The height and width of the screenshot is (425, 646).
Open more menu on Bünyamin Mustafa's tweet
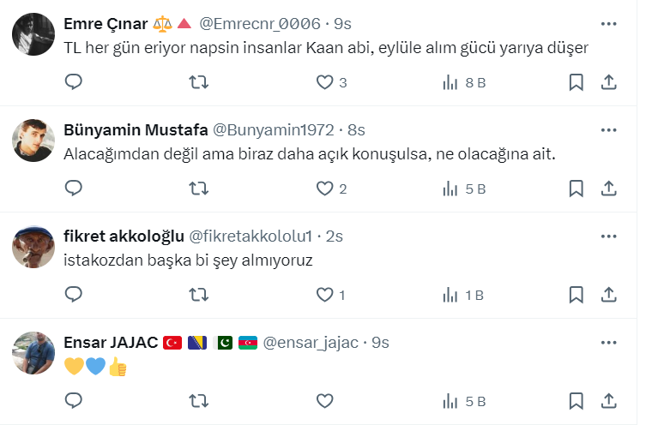tap(608, 130)
